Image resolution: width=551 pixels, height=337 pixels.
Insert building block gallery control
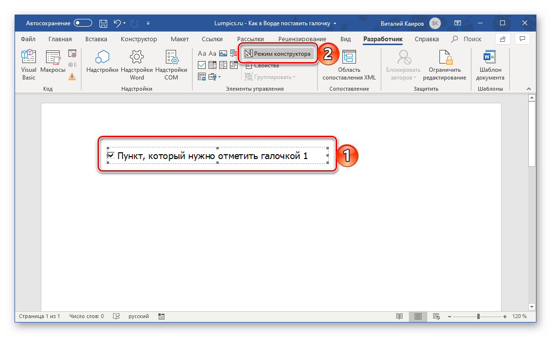pos(233,53)
